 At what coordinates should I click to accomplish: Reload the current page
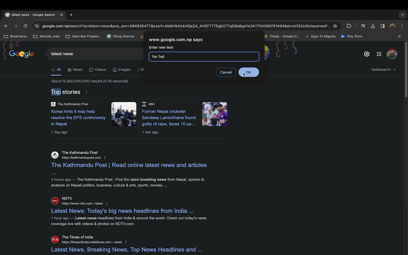[x=25, y=26]
